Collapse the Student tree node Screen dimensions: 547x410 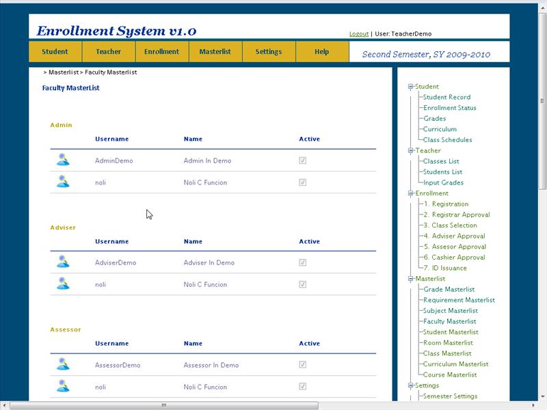pyautogui.click(x=411, y=87)
